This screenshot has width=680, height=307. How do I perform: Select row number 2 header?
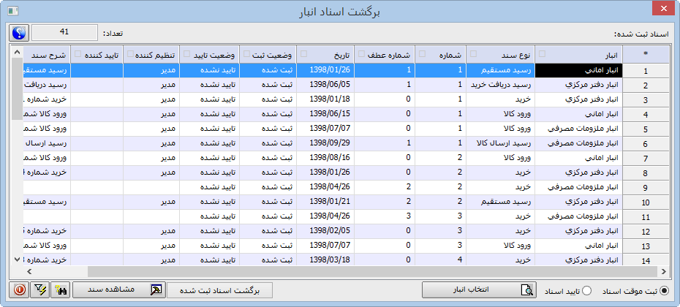coord(646,86)
